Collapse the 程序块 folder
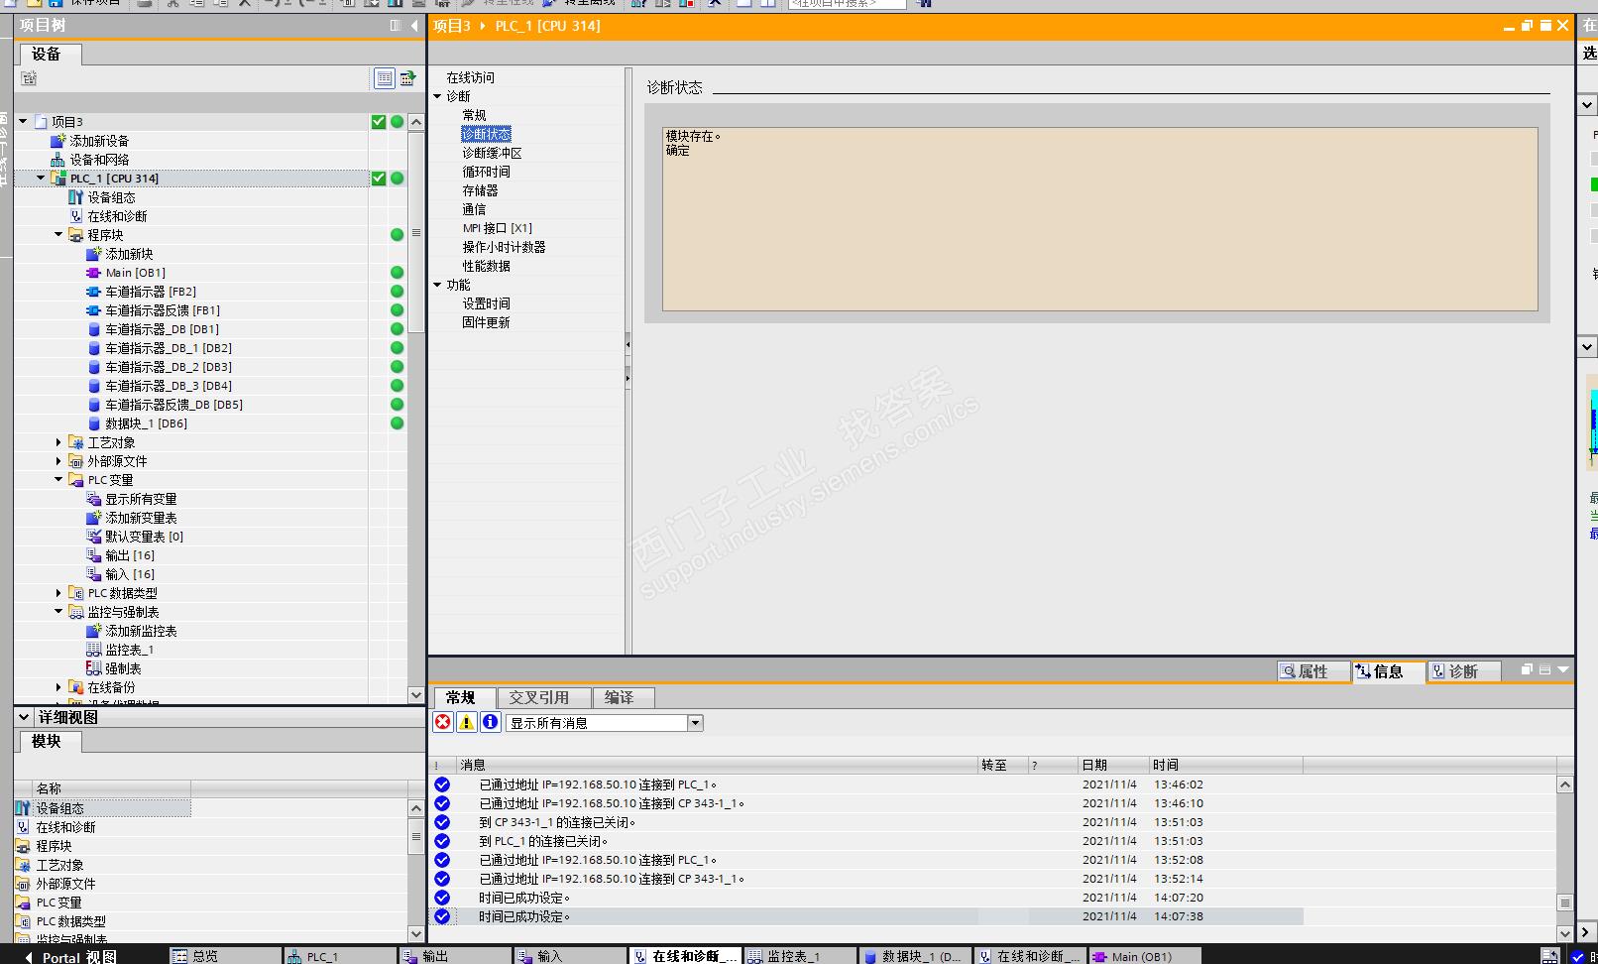1598x964 pixels. pos(58,235)
